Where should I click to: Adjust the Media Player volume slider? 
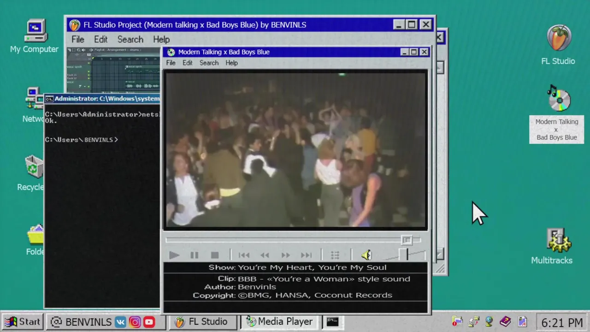[403, 255]
